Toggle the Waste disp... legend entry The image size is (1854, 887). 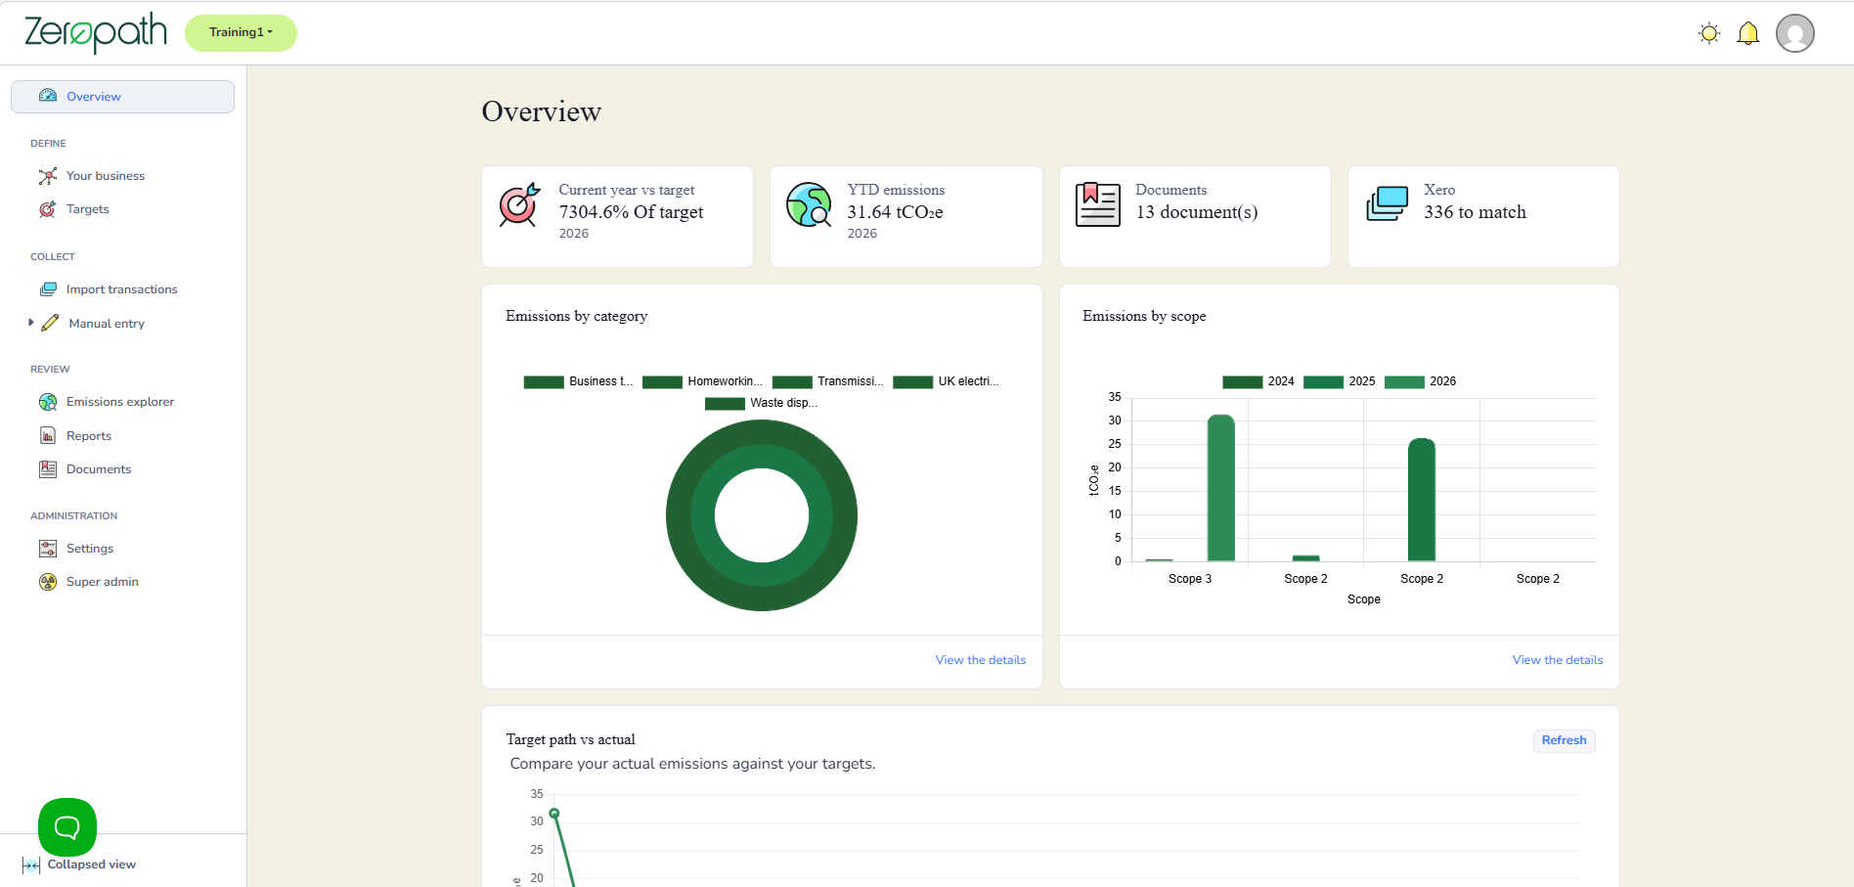tap(761, 403)
